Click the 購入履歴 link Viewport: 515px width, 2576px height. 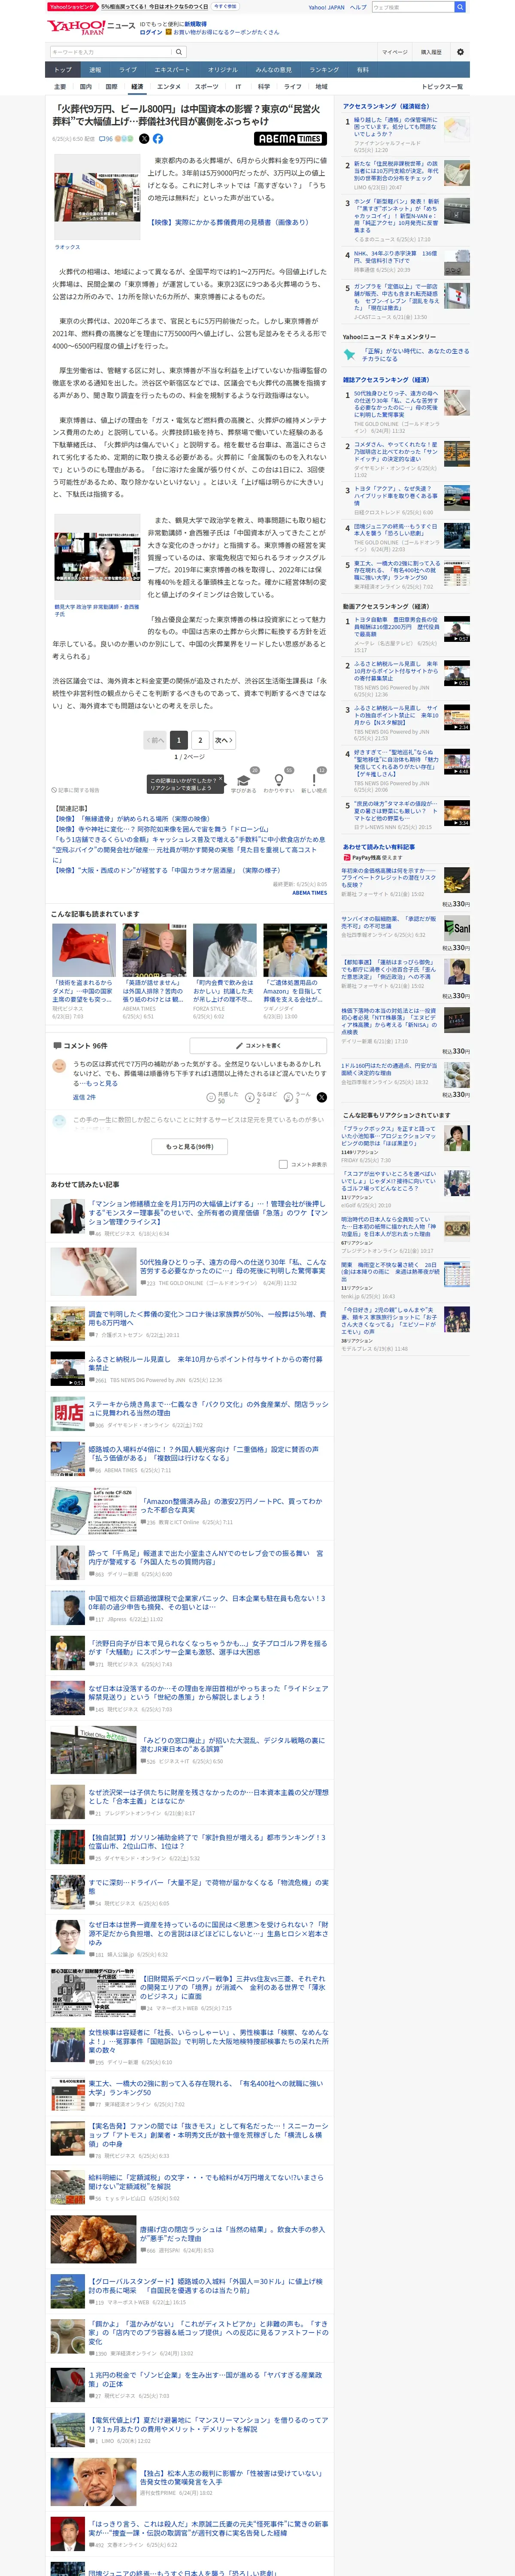click(430, 52)
